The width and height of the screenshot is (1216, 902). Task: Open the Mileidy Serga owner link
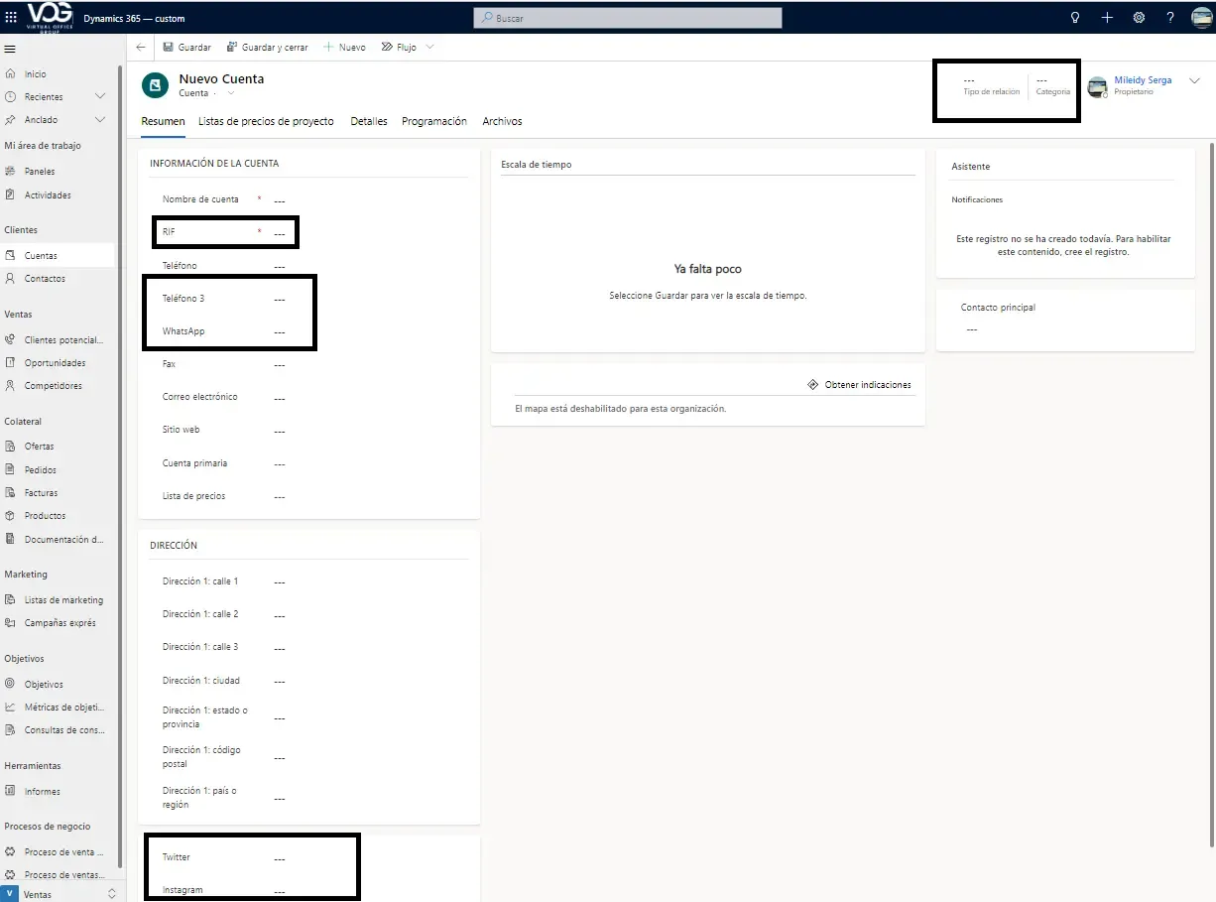tap(1143, 80)
